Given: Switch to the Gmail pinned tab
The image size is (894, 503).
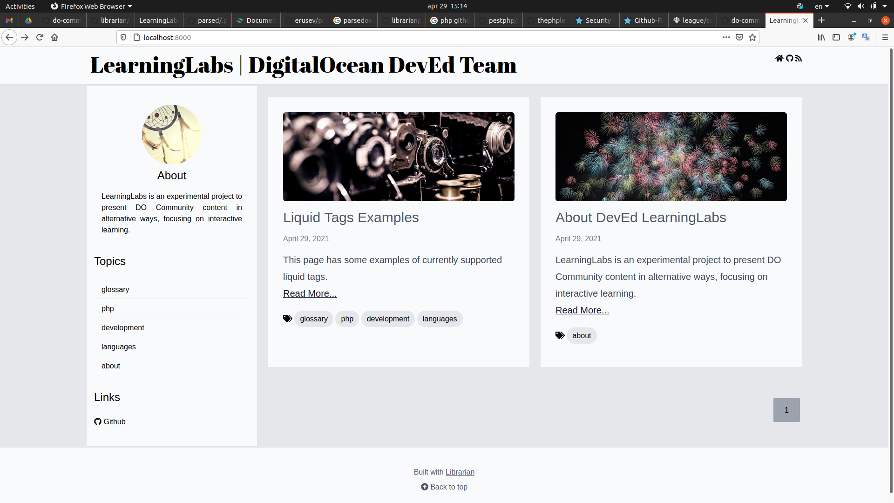Looking at the screenshot, I should click(9, 20).
